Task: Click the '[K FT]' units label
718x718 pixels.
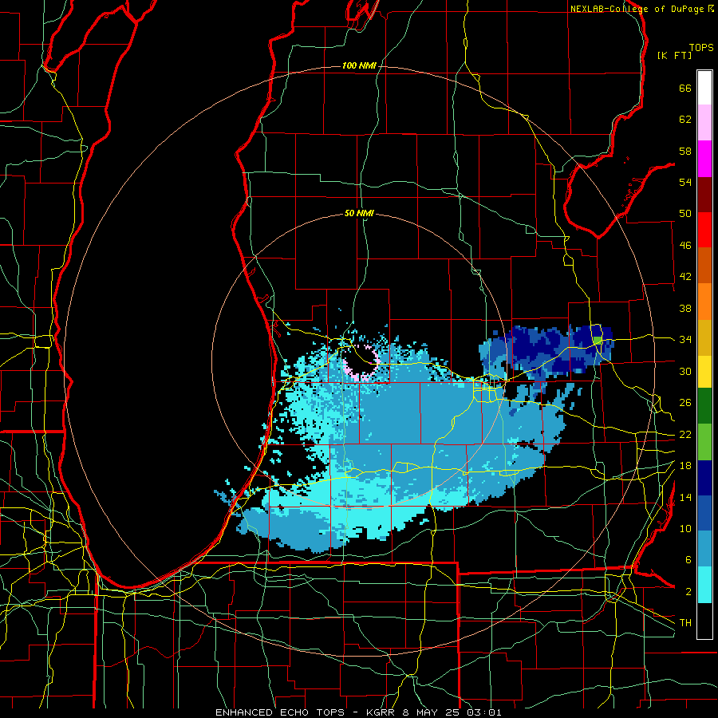Action: click(674, 56)
